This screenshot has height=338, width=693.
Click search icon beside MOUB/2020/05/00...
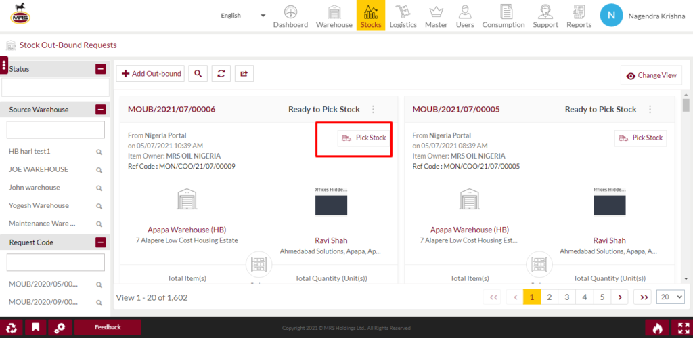click(x=99, y=285)
